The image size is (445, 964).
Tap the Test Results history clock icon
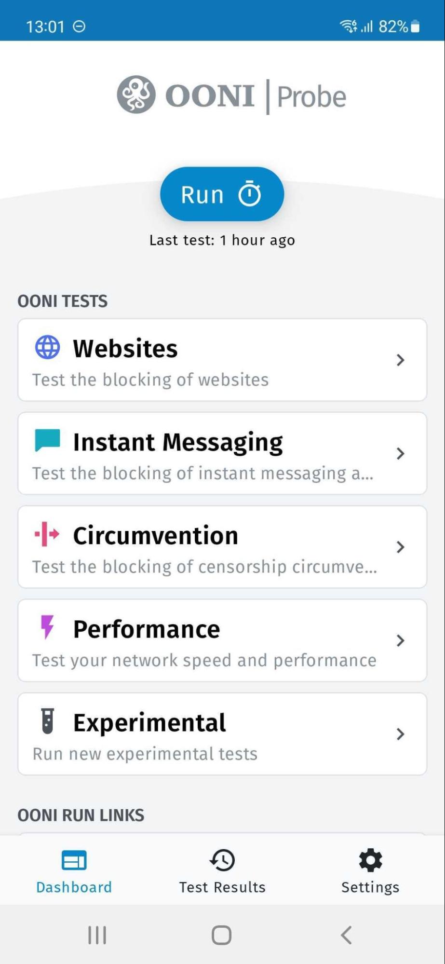point(222,861)
